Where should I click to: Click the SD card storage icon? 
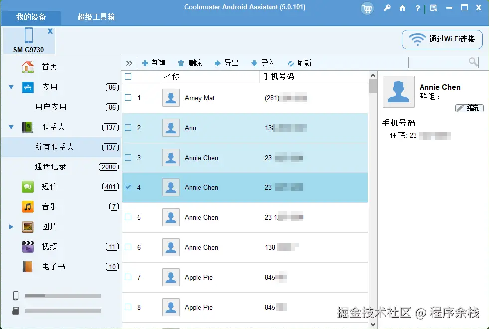pyautogui.click(x=16, y=310)
